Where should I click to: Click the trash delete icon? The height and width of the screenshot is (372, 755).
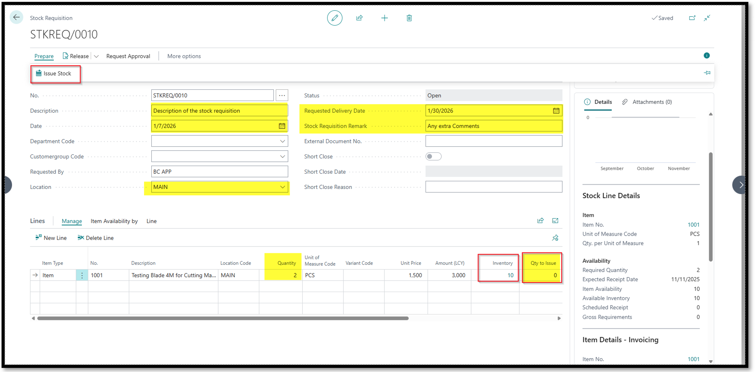[x=409, y=18]
